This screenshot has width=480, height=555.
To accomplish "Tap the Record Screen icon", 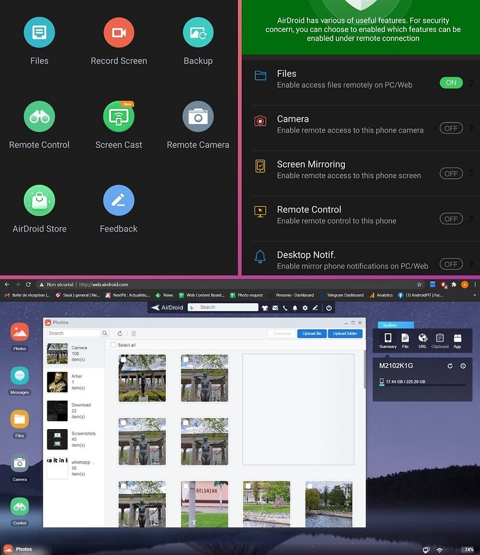I will coord(118,32).
